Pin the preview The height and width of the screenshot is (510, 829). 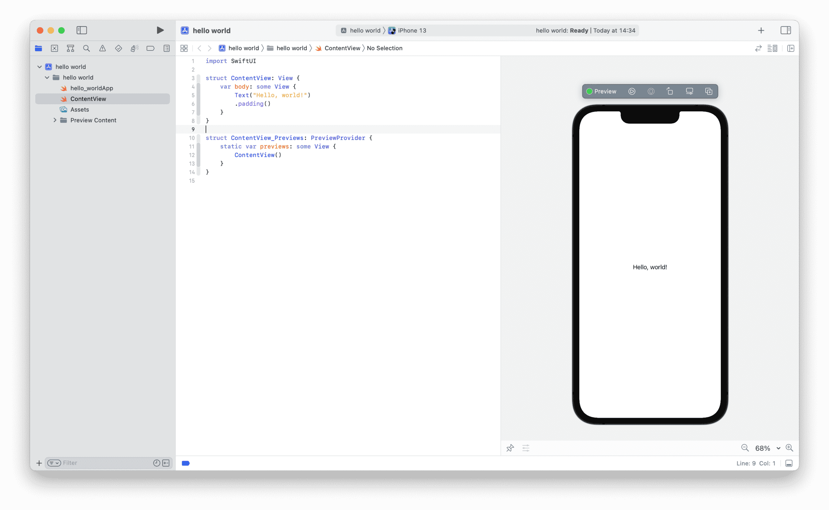510,448
